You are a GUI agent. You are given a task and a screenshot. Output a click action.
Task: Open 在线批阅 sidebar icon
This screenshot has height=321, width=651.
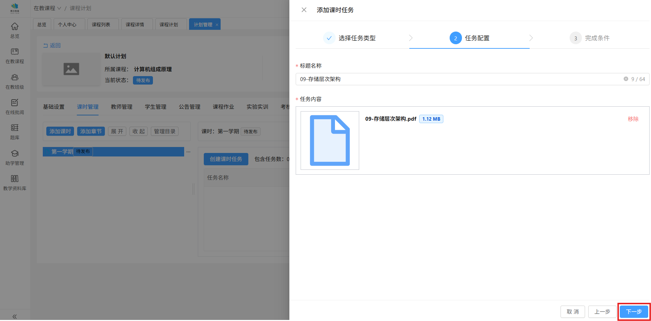pyautogui.click(x=15, y=103)
